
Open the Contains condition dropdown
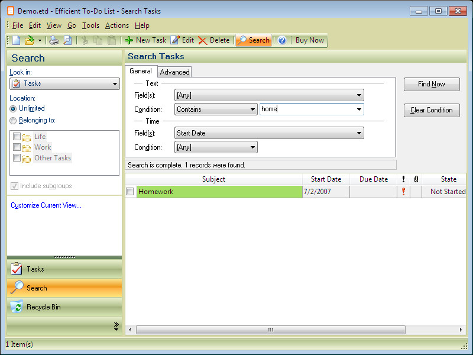click(x=216, y=109)
